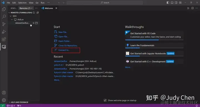The image size is (200, 107).
Task: Open recent yolov5-6.1 folder
Action: (x=59, y=65)
